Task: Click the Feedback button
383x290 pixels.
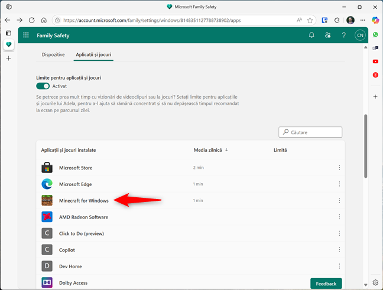Action: click(x=326, y=284)
